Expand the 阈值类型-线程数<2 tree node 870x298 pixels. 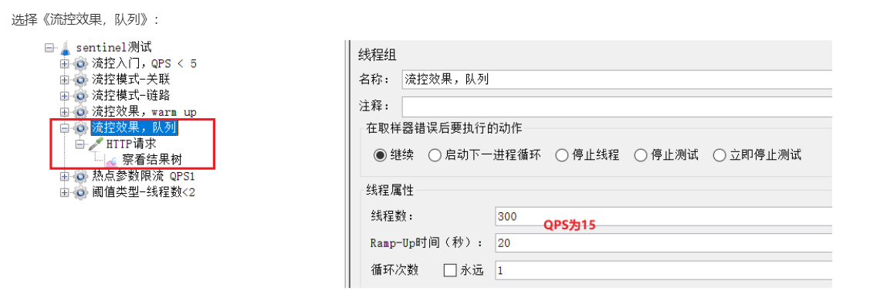pyautogui.click(x=65, y=192)
